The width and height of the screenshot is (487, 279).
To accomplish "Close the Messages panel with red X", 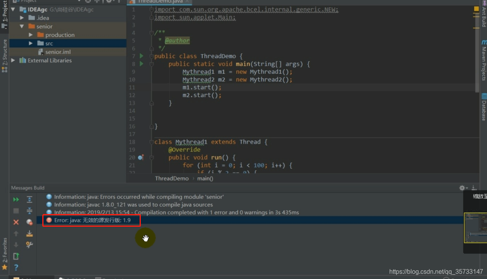I will (16, 222).
